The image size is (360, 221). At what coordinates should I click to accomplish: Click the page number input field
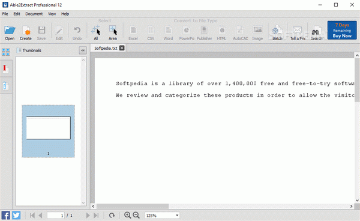[56, 216]
